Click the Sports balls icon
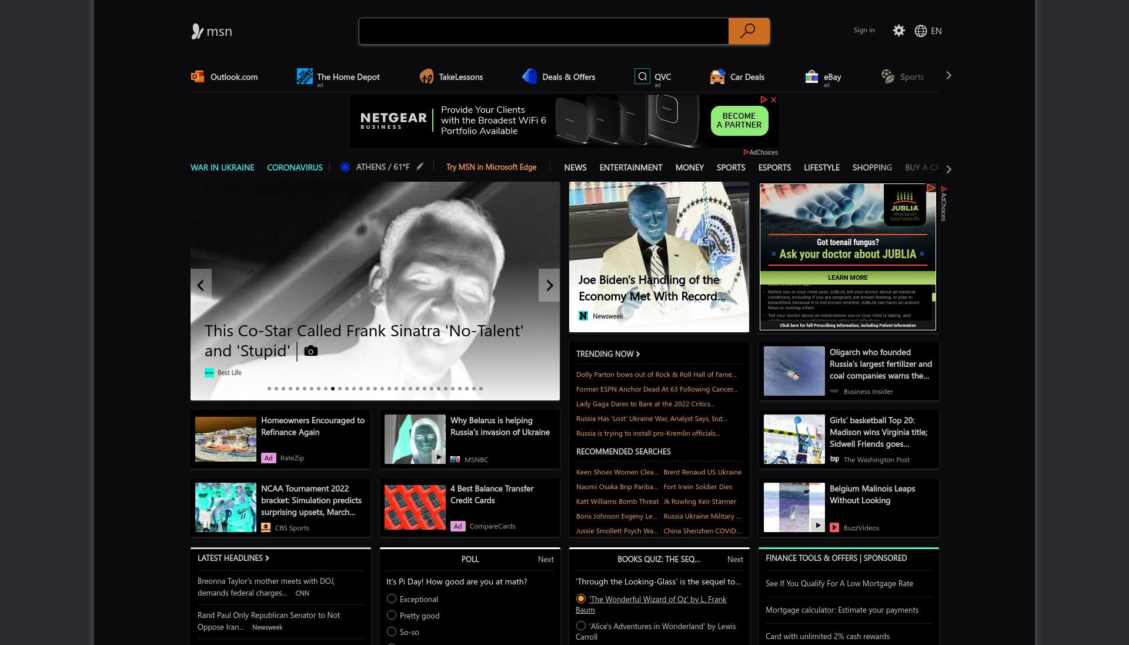Screen dimensions: 1129x645 tap(888, 76)
